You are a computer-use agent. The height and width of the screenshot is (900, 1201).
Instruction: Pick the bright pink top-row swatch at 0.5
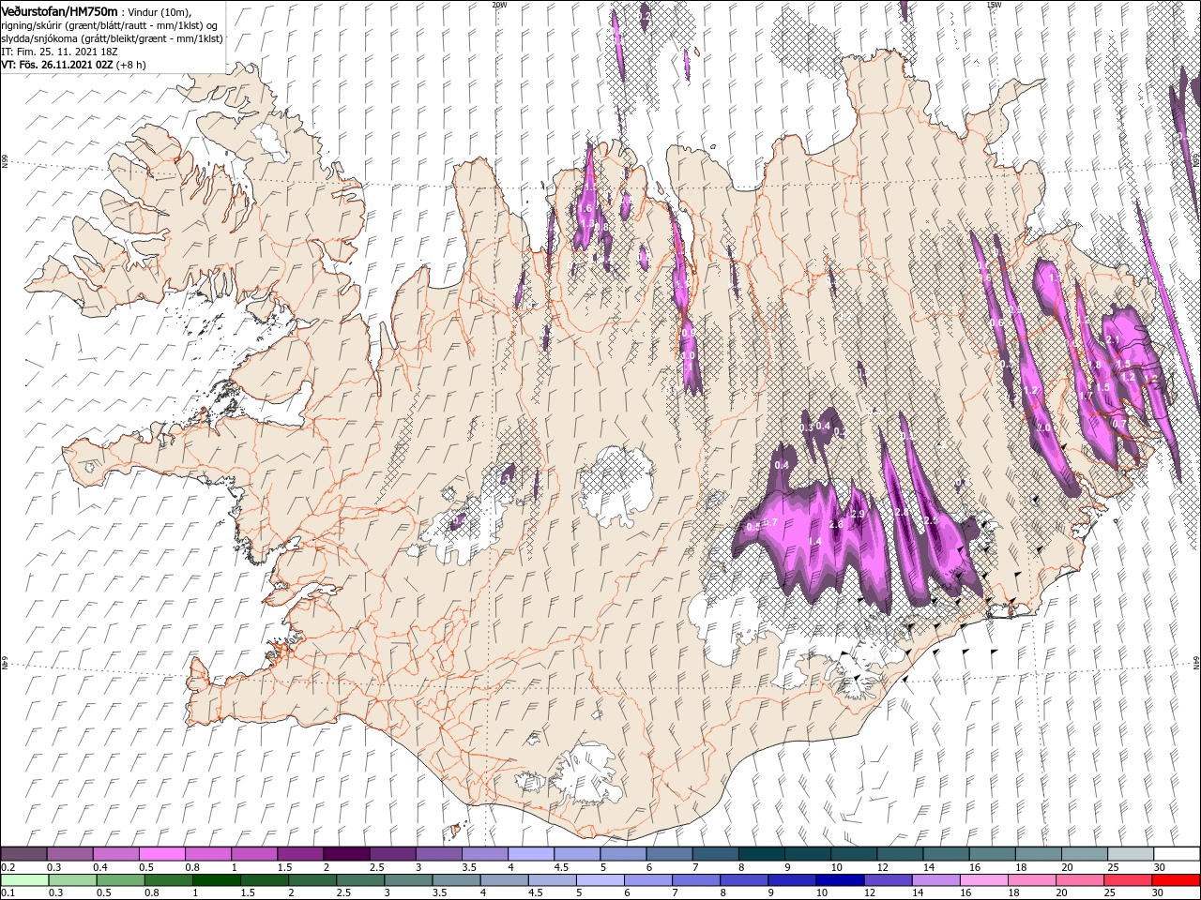[162, 853]
